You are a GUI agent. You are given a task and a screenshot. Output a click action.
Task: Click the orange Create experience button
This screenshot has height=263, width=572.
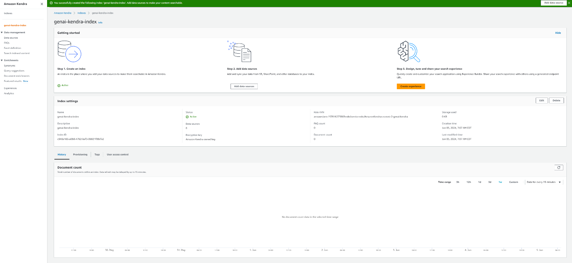click(x=411, y=86)
